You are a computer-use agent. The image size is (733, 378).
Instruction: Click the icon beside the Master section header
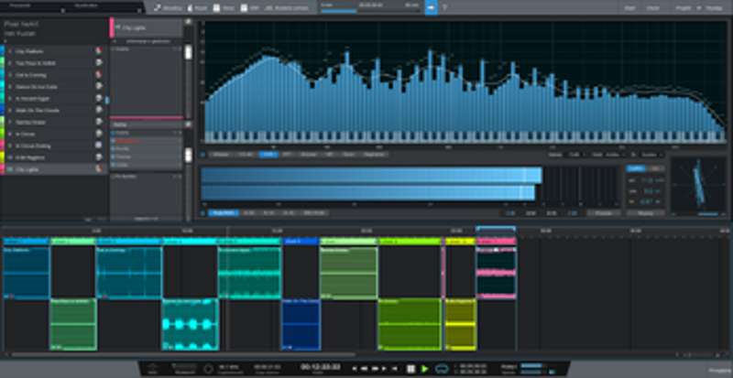[x=188, y=124]
